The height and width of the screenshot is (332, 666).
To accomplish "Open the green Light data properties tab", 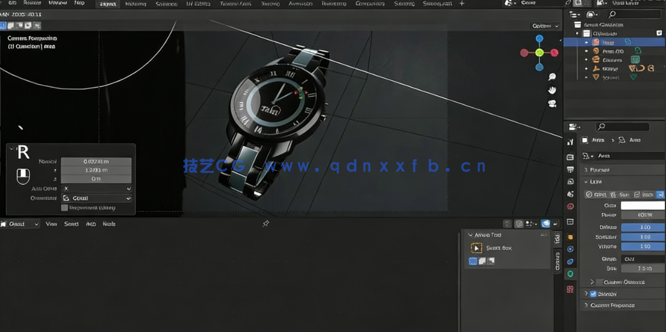I will click(x=570, y=274).
